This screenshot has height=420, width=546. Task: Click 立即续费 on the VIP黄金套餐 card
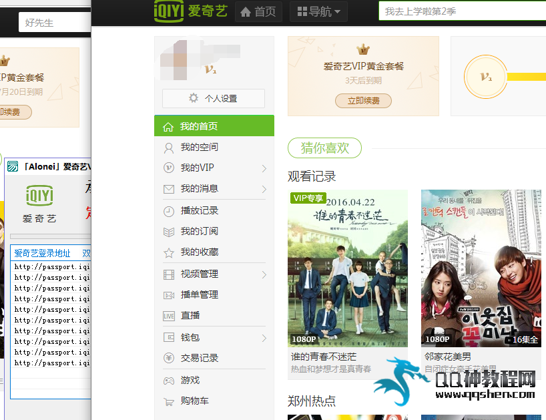(x=363, y=101)
